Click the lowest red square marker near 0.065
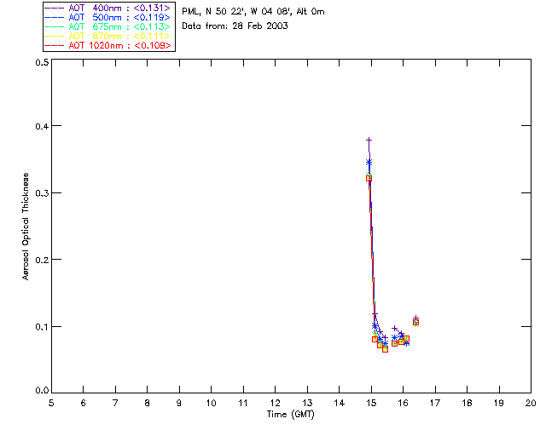Image resolution: width=546 pixels, height=436 pixels. [385, 349]
